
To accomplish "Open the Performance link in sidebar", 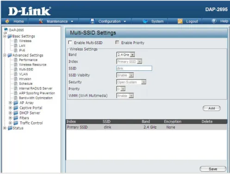I will 28,60.
